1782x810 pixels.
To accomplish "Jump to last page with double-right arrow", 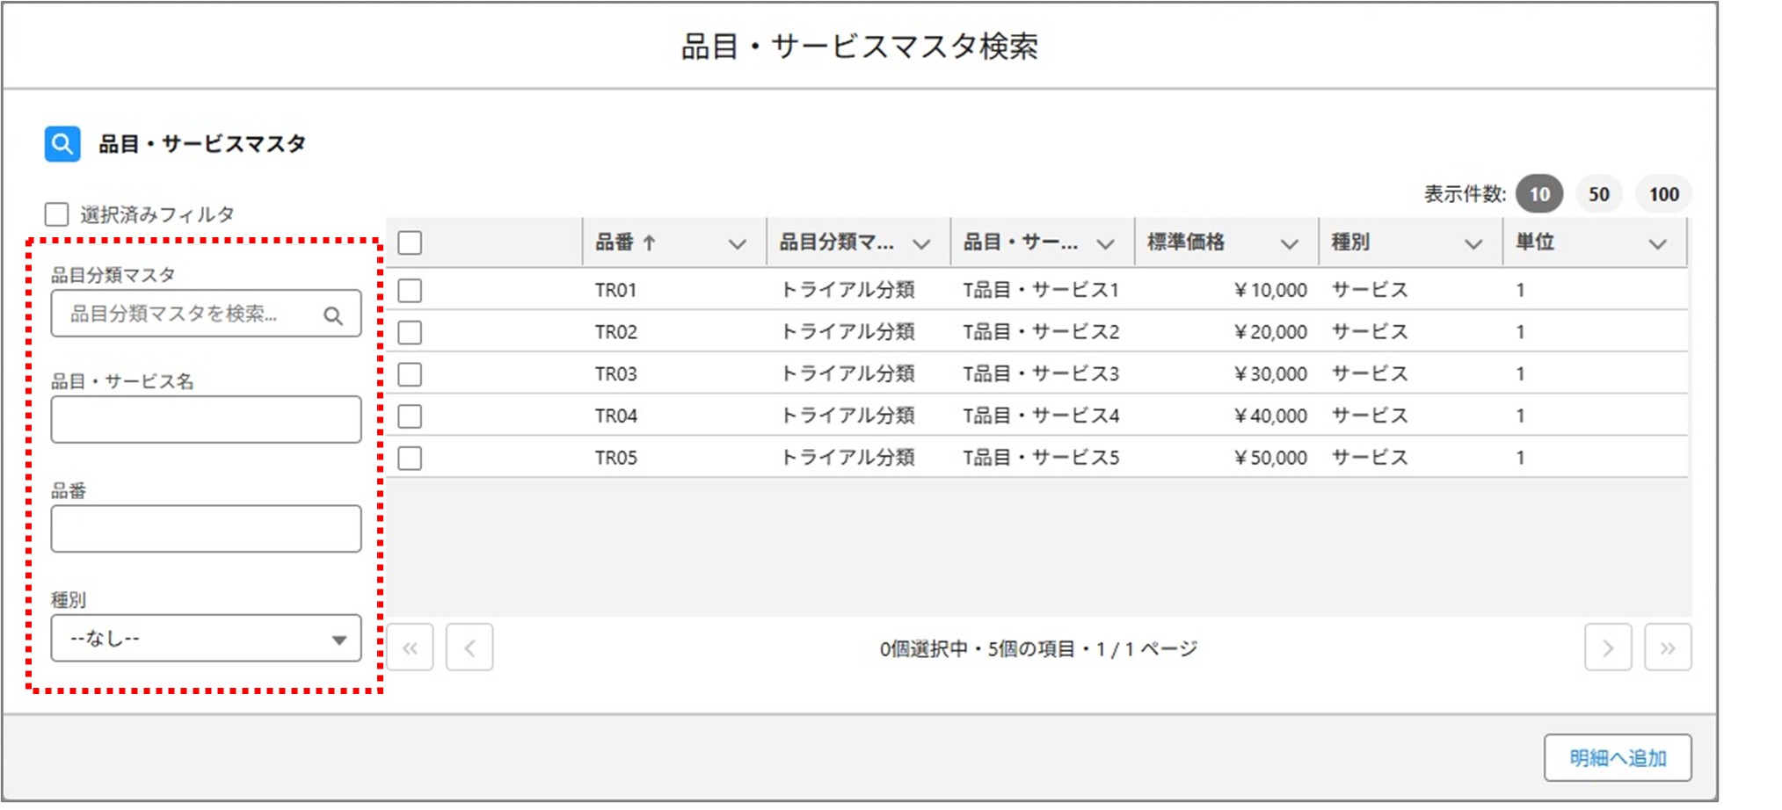I will point(1667,648).
